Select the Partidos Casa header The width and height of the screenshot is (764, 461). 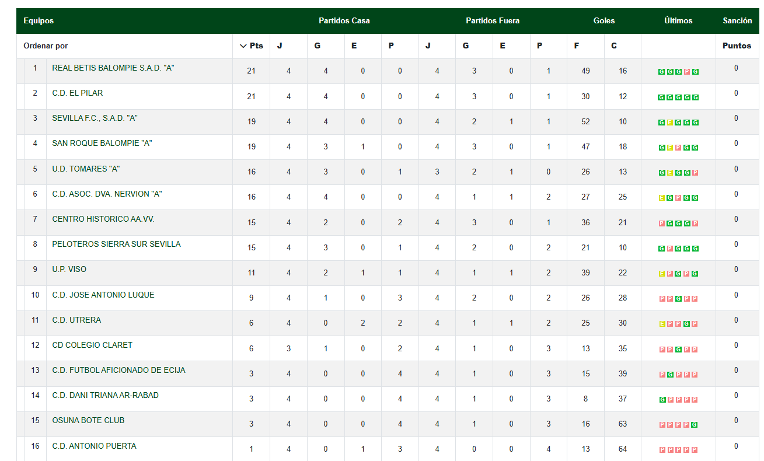[344, 20]
